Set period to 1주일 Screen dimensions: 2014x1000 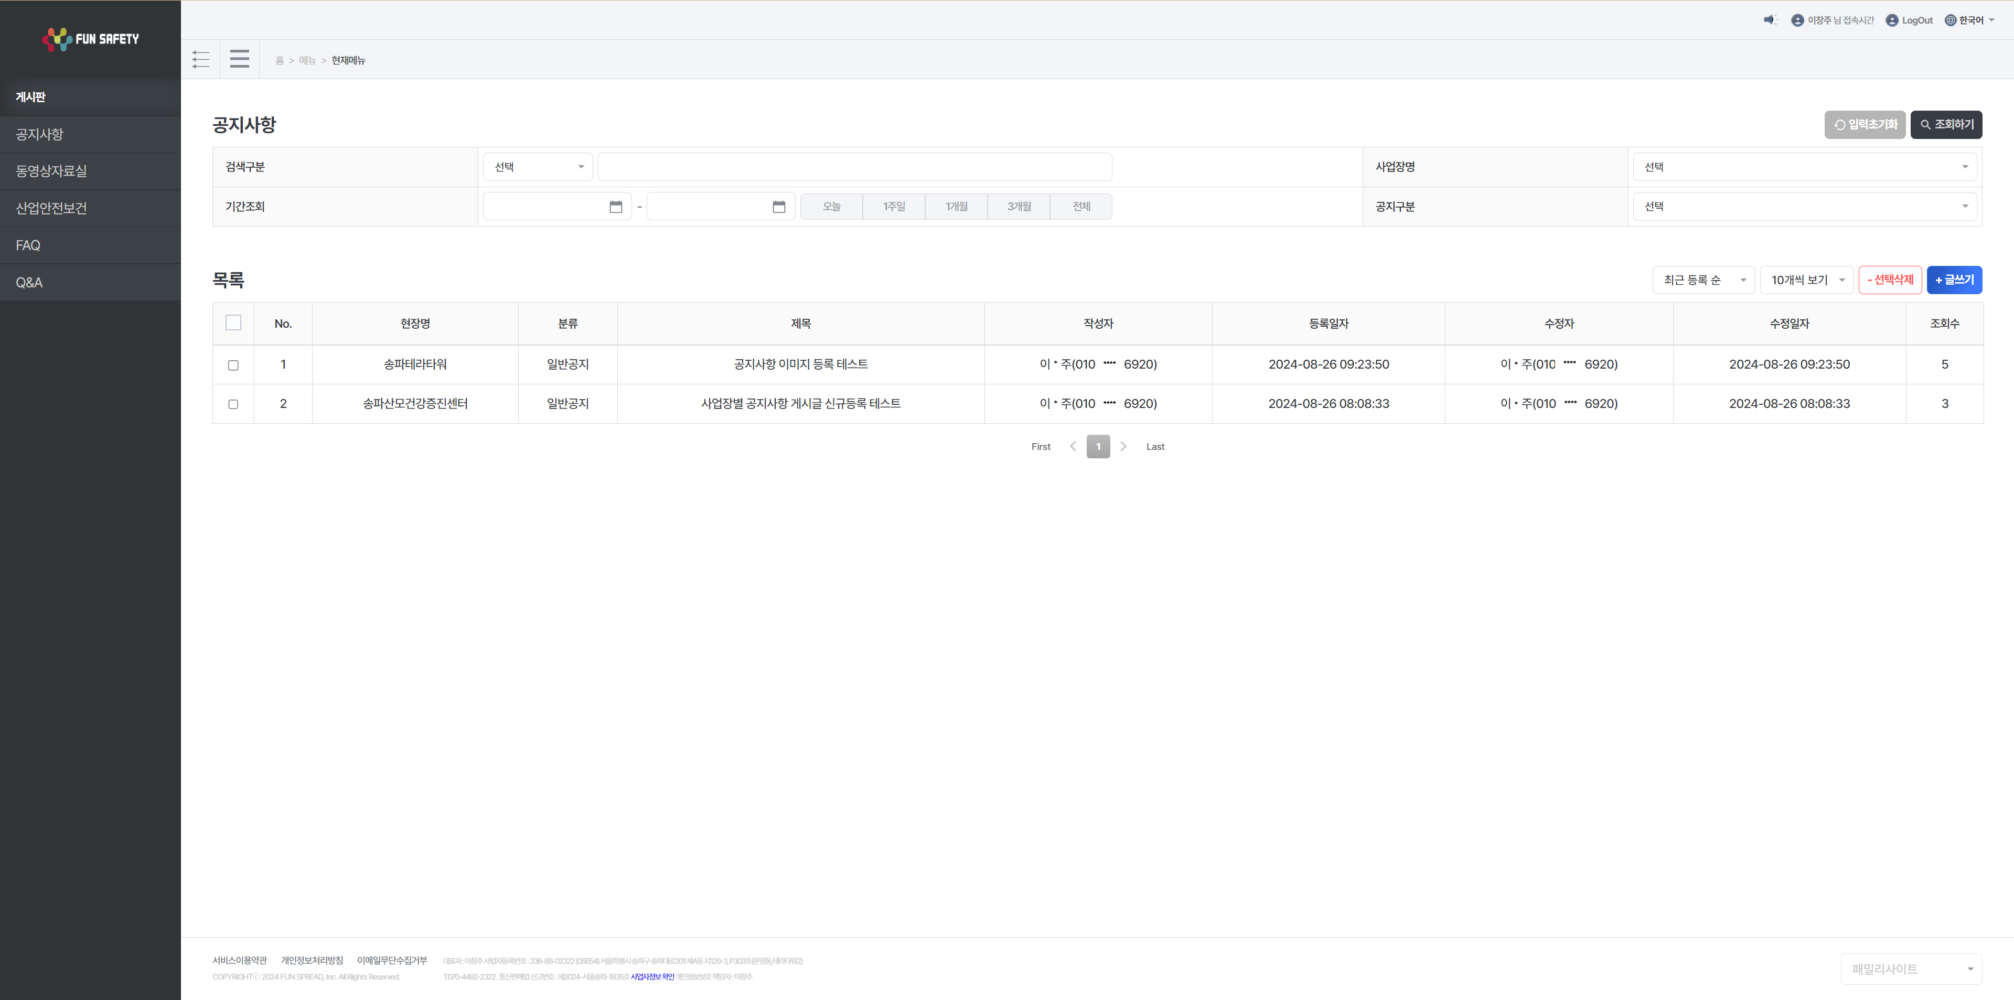point(894,207)
